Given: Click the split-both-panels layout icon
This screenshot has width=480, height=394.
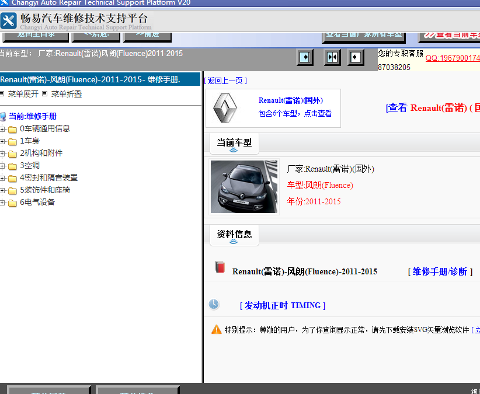Looking at the screenshot, I should pyautogui.click(x=332, y=57).
